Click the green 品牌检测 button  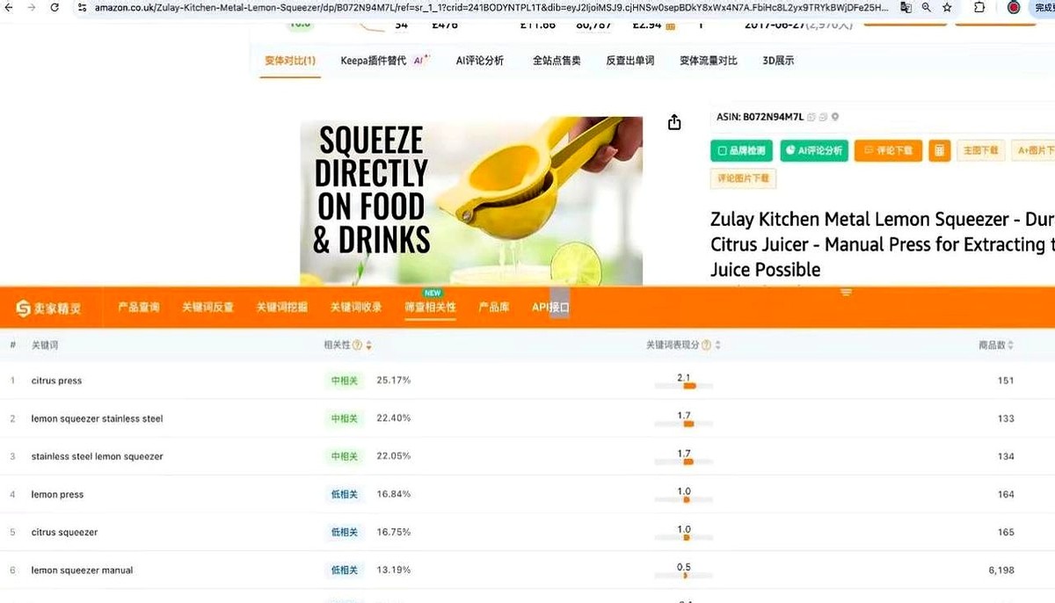tap(740, 150)
